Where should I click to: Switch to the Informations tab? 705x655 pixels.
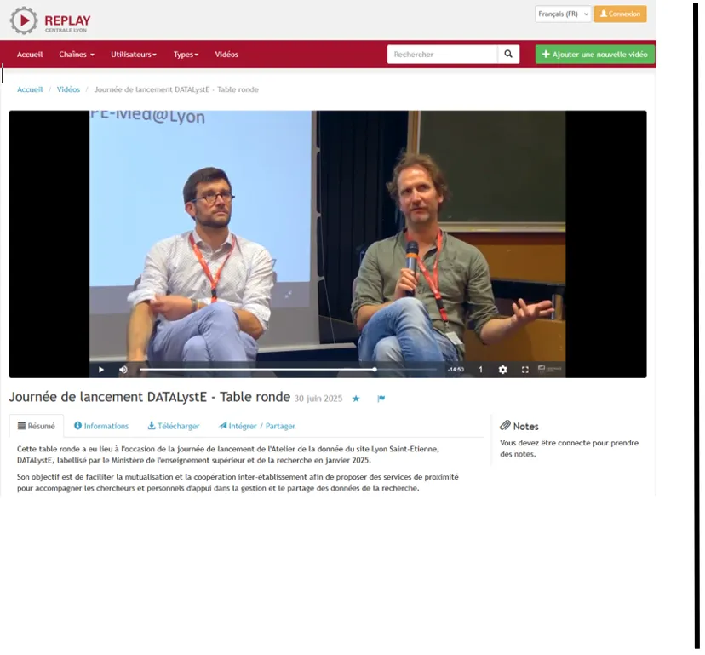click(x=101, y=426)
